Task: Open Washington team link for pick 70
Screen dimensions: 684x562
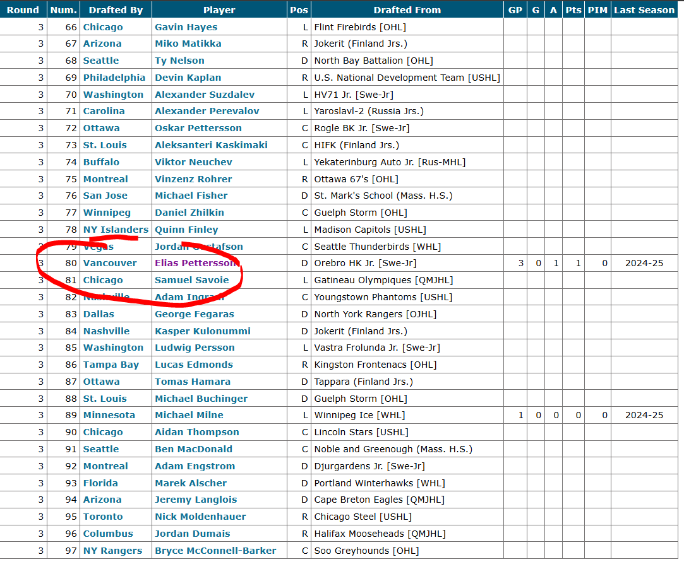Action: (x=113, y=95)
